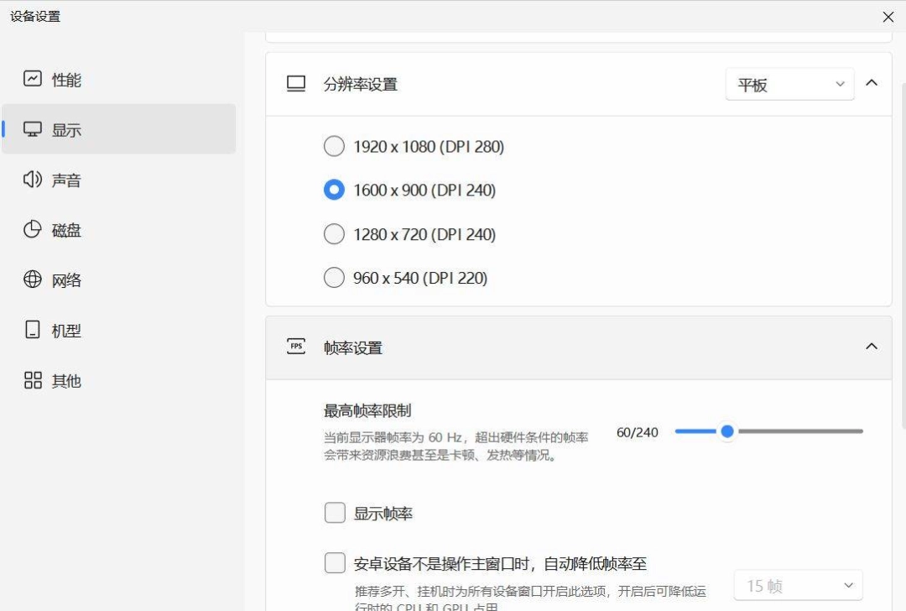Screen dimensions: 906x611
Task: Click the 显示 monitor icon in sidebar
Action: pos(33,129)
